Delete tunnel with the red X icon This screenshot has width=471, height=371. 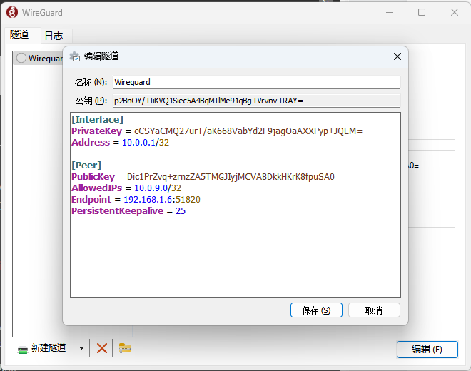point(102,348)
